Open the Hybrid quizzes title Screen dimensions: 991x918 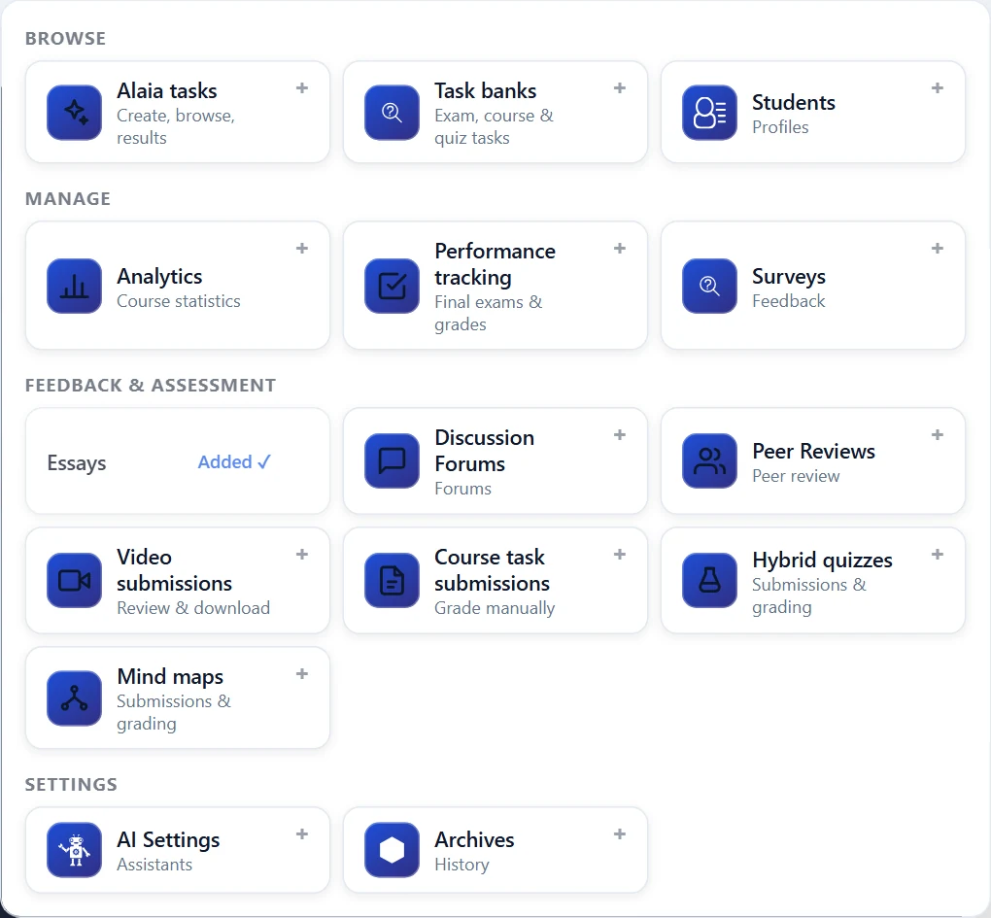point(822,561)
